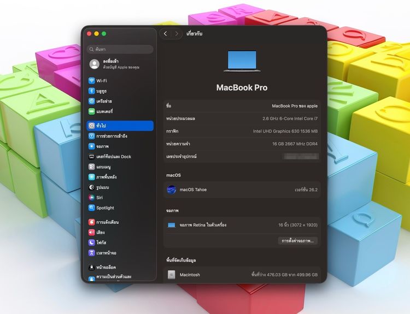Select the Displays (จอภาพ) sidebar icon
The width and height of the screenshot is (410, 314).
click(x=92, y=146)
